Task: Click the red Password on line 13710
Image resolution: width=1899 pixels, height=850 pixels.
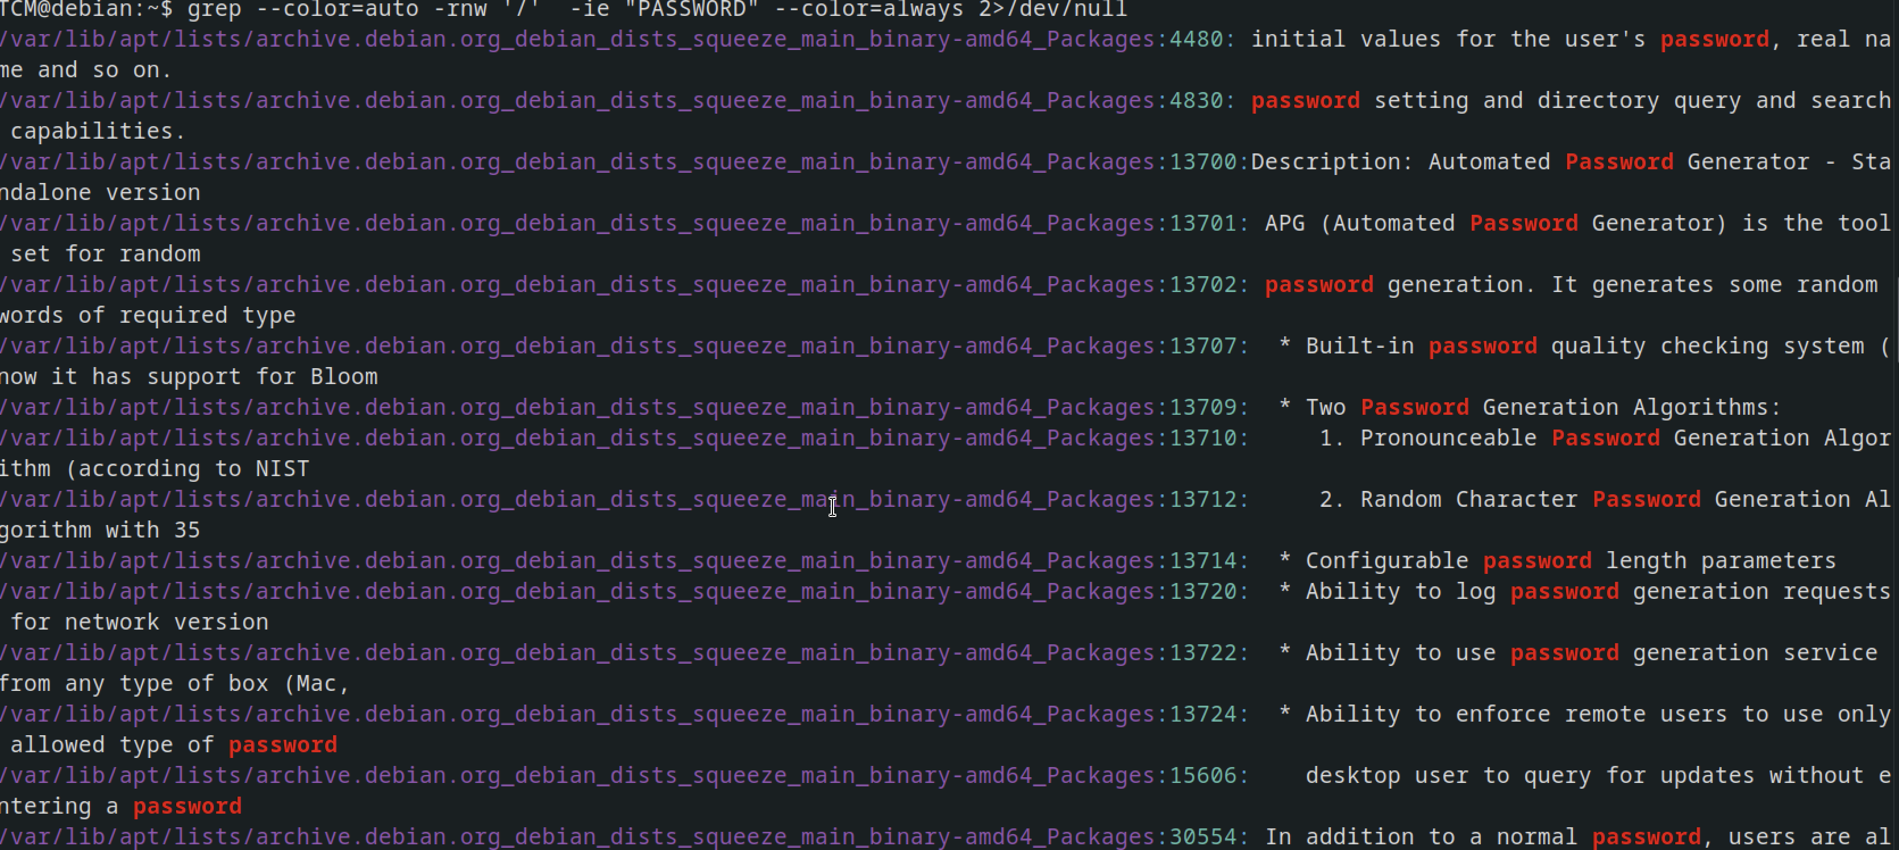Action: (x=1606, y=438)
